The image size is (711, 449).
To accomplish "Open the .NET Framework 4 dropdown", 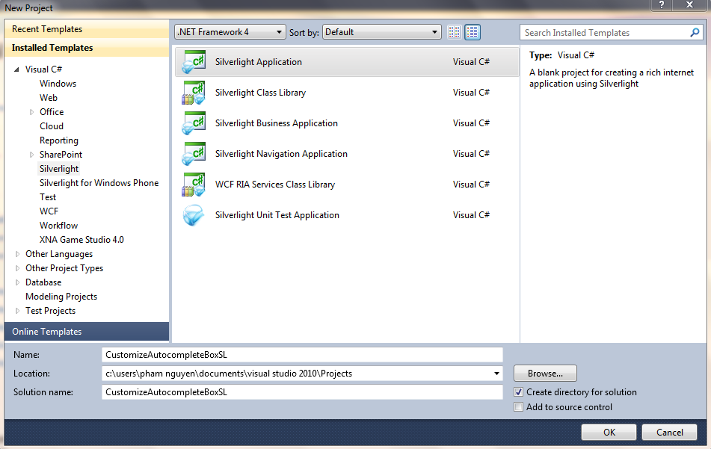I will click(230, 32).
